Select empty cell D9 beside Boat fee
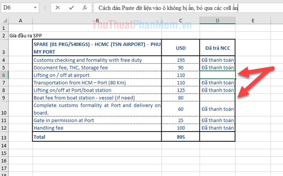This screenshot has height=176, width=283. click(x=218, y=98)
